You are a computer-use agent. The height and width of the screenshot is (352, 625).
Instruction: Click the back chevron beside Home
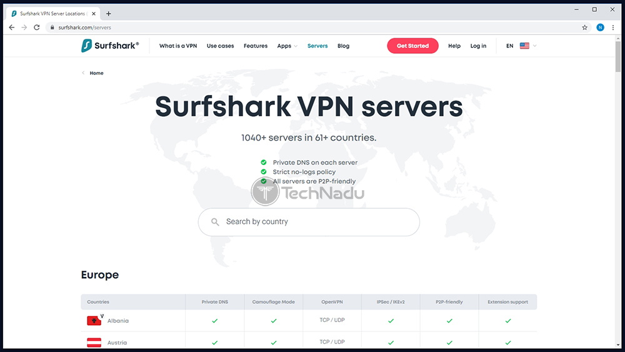83,73
